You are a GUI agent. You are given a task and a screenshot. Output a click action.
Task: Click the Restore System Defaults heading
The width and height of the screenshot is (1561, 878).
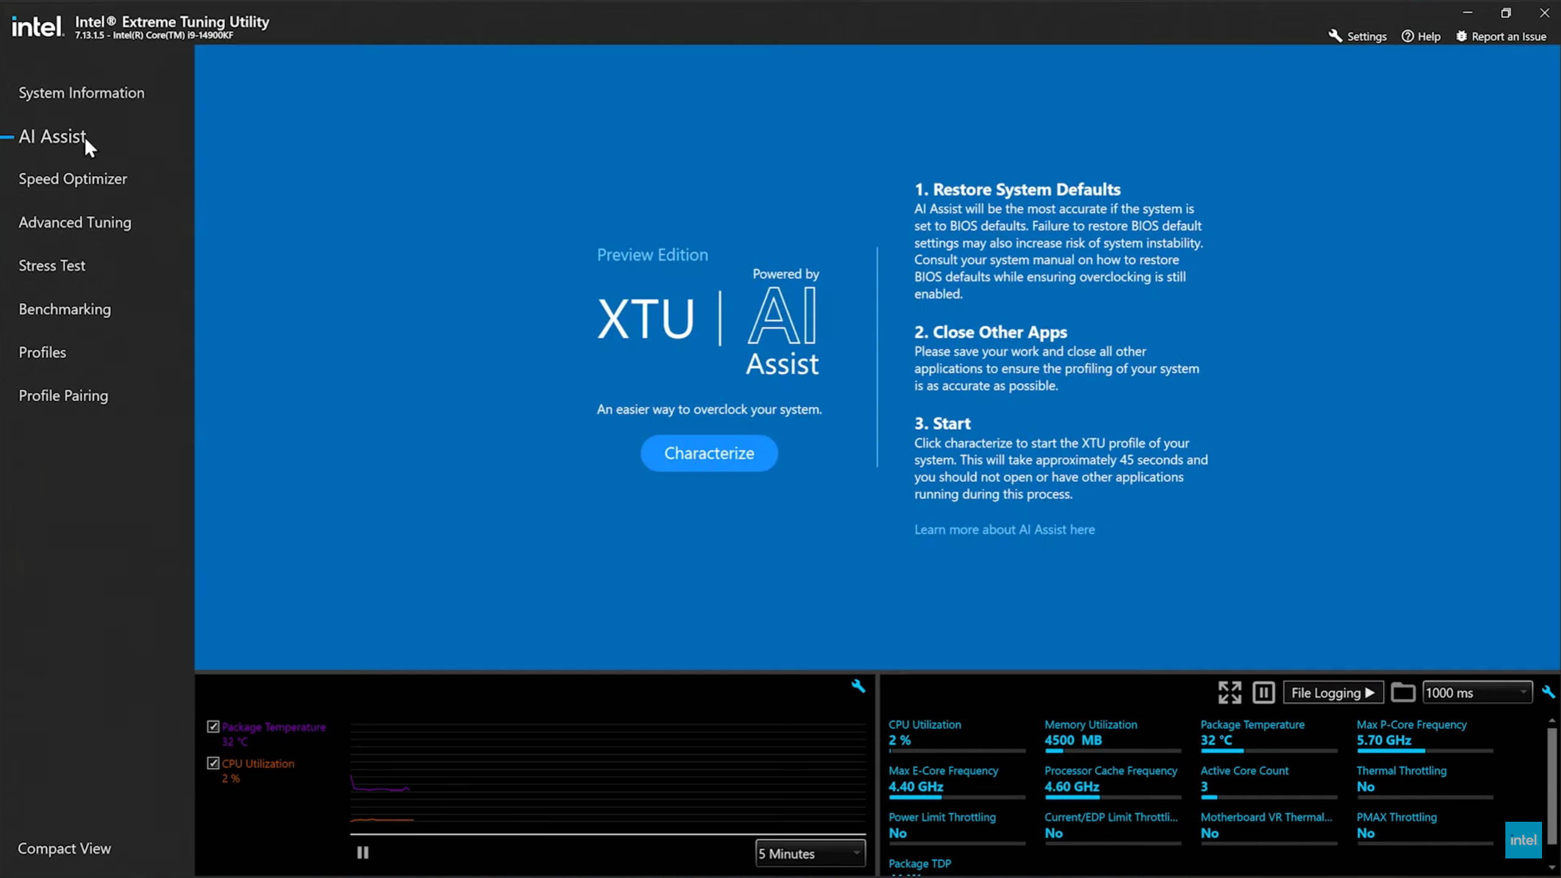pyautogui.click(x=1017, y=190)
